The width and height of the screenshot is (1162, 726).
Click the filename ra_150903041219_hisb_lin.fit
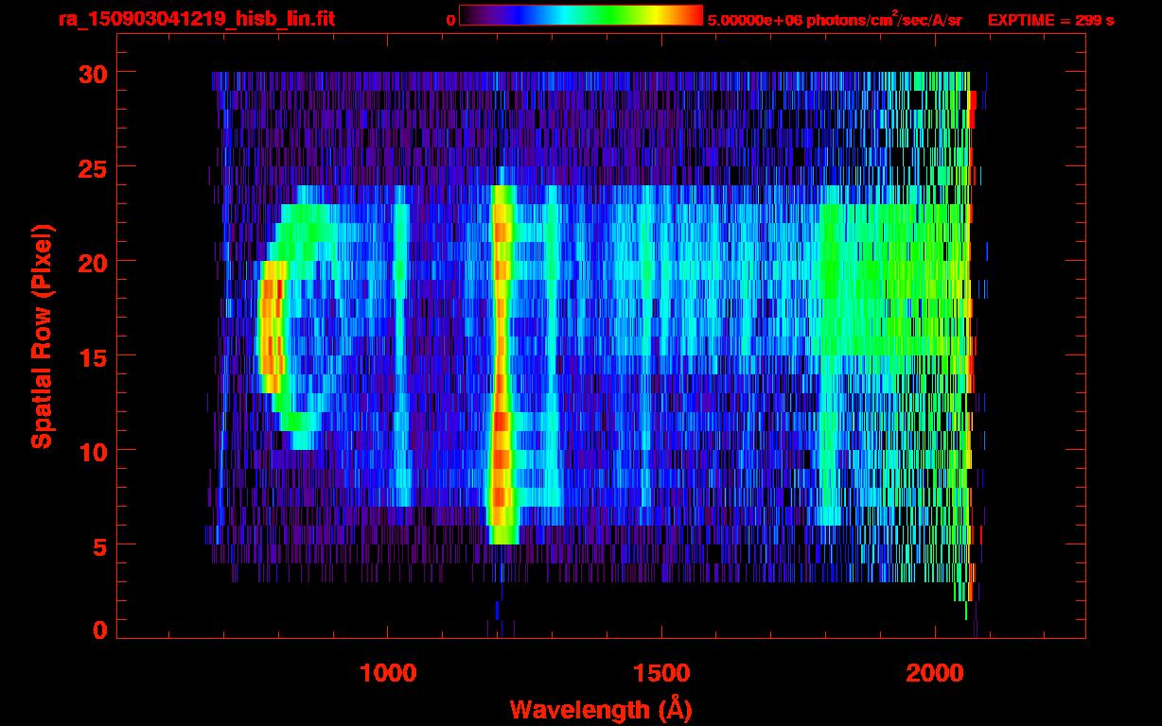coord(195,20)
